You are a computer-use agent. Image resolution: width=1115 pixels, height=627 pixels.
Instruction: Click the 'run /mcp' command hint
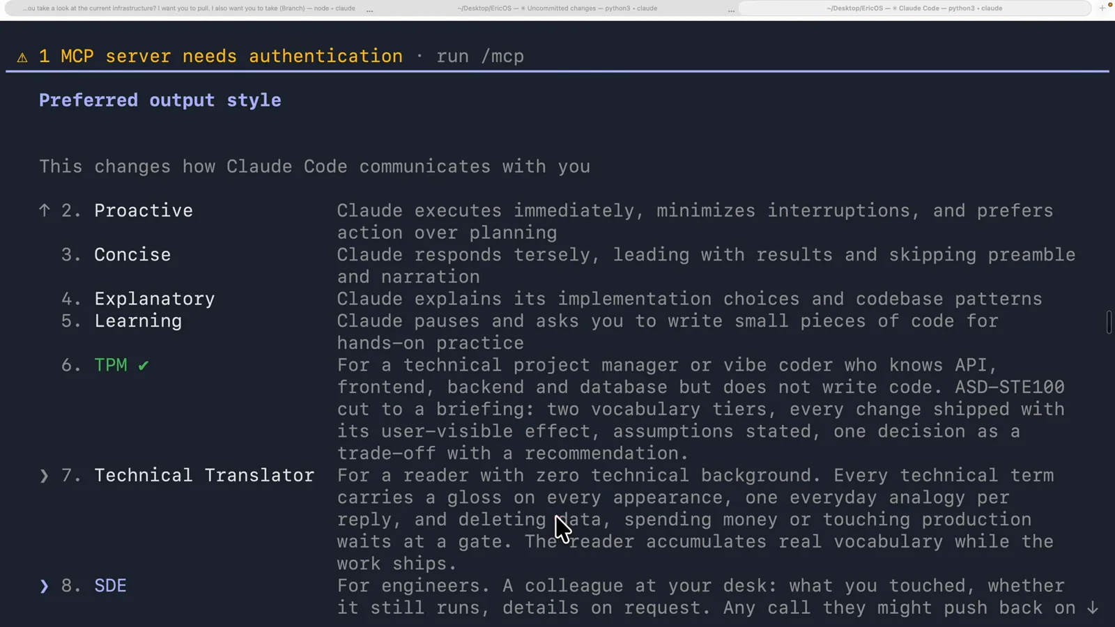(x=480, y=56)
